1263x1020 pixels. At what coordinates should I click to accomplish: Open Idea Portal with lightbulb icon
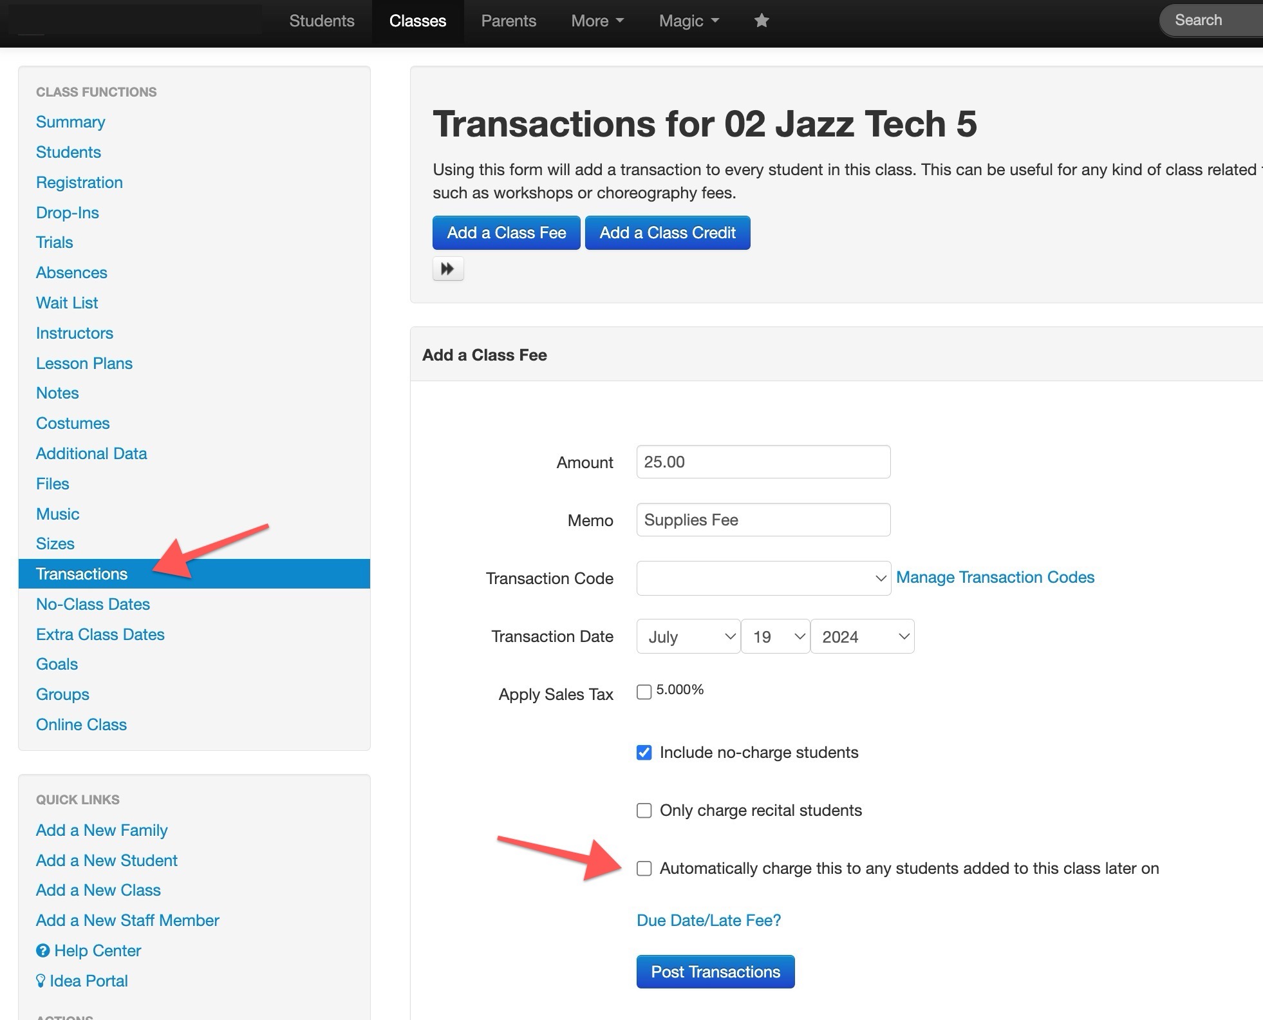coord(82,981)
